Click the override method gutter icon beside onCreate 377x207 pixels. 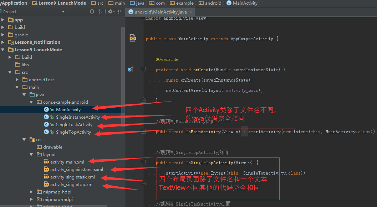pyautogui.click(x=130, y=69)
